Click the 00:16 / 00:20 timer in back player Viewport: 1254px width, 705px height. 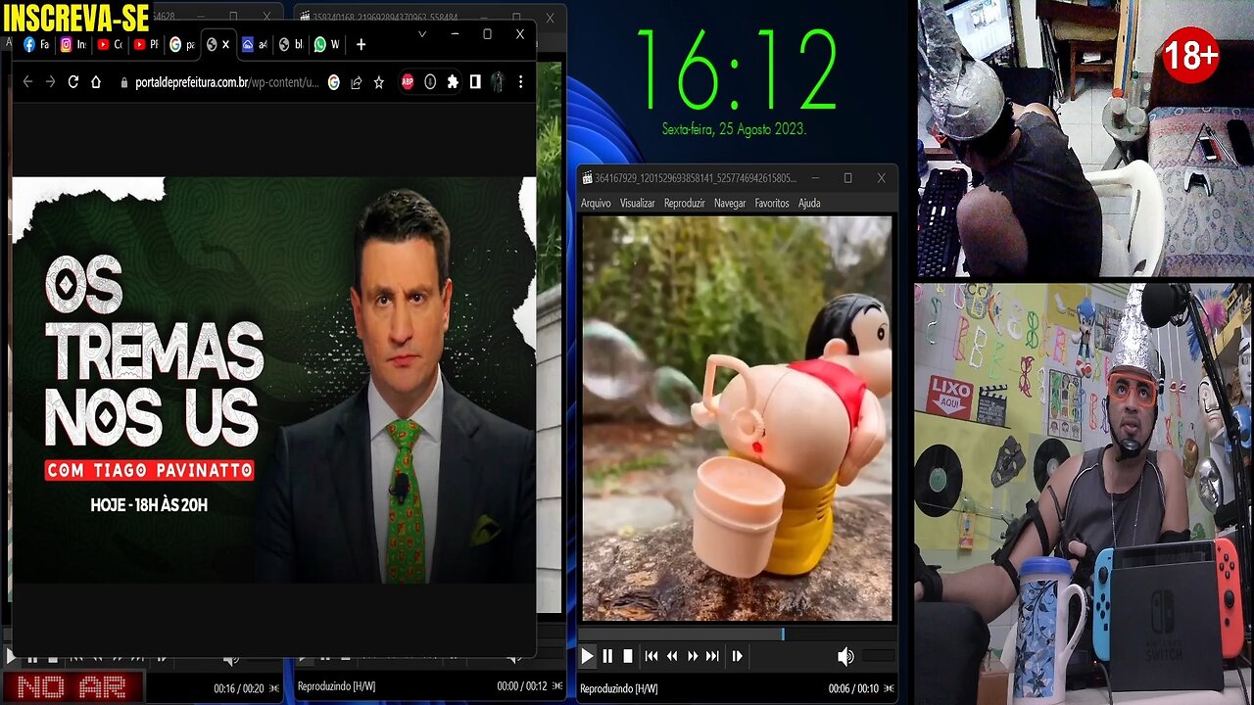coord(238,688)
